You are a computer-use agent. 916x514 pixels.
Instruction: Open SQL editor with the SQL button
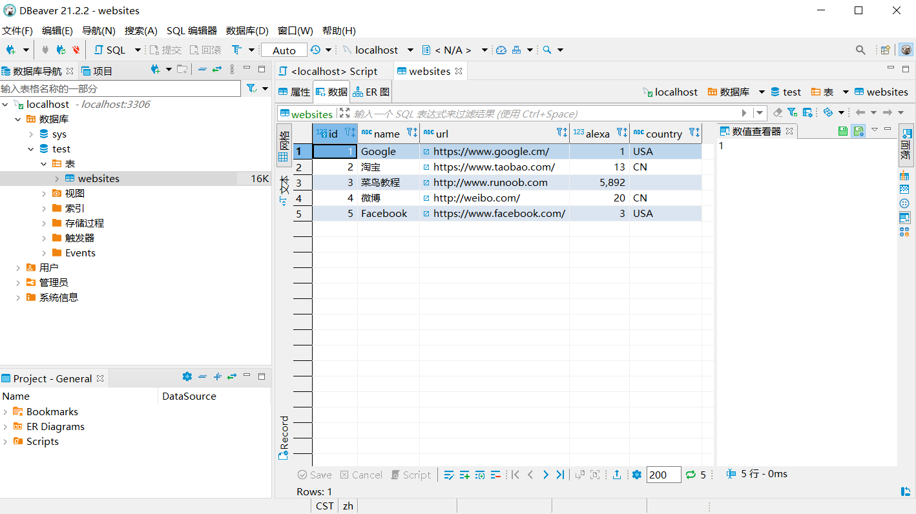click(x=110, y=50)
